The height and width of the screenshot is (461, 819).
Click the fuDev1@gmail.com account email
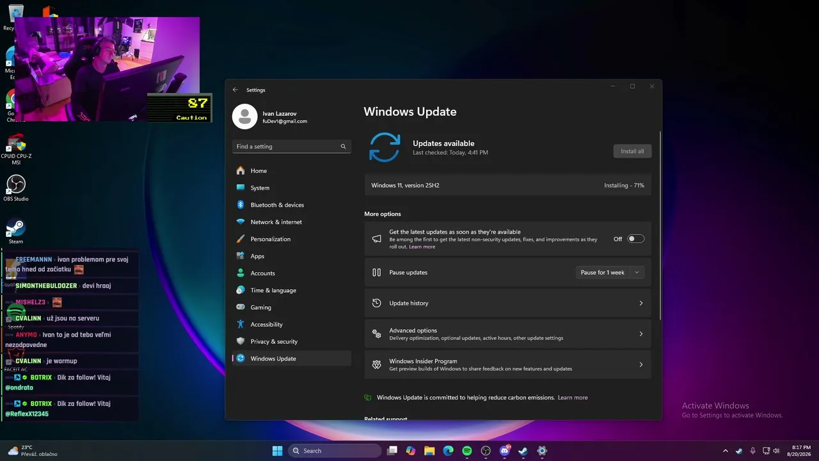pos(285,122)
